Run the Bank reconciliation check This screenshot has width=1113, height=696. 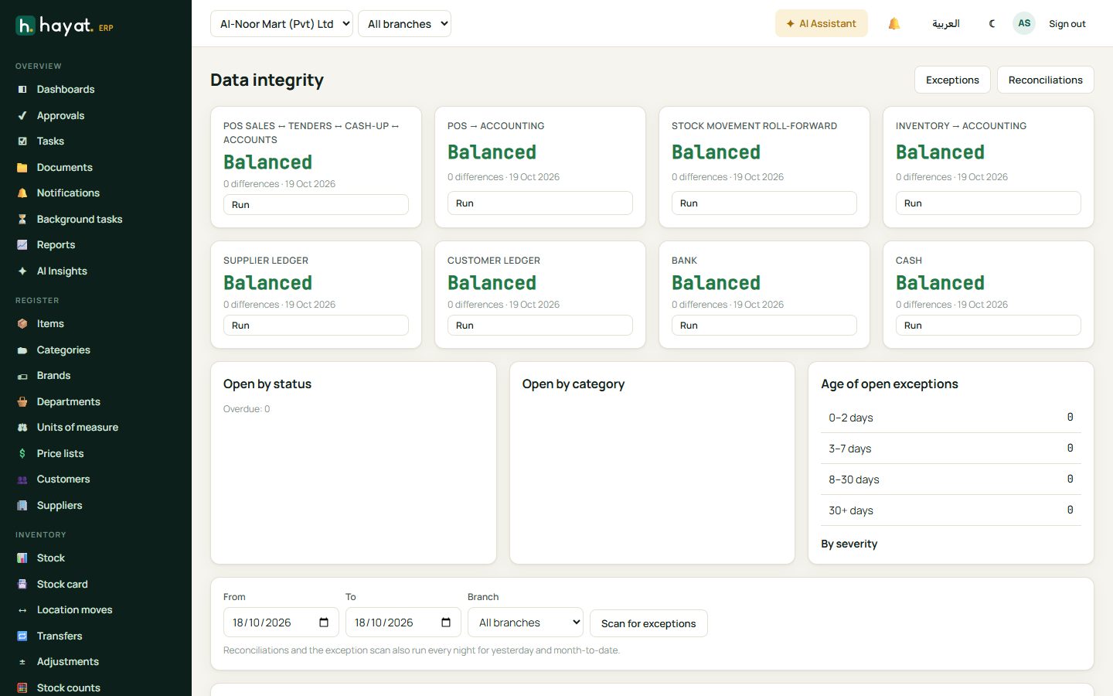click(x=764, y=326)
